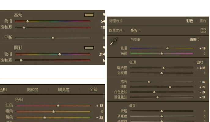Open the 颜色 profile dropdown

[x=135, y=30]
